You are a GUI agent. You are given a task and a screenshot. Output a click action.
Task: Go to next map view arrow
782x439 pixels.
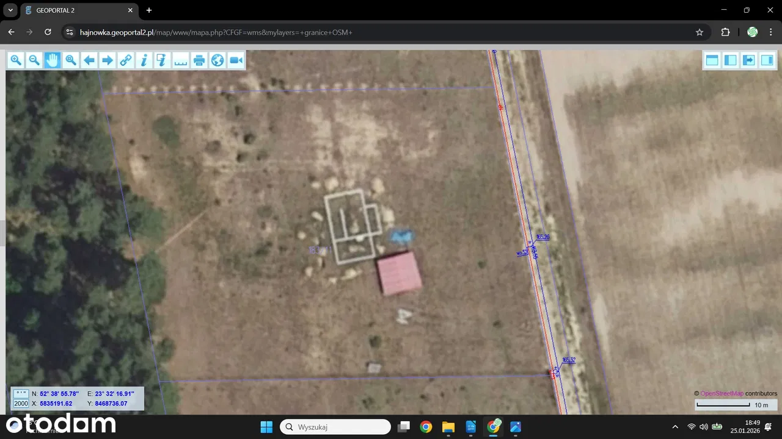[x=108, y=60]
